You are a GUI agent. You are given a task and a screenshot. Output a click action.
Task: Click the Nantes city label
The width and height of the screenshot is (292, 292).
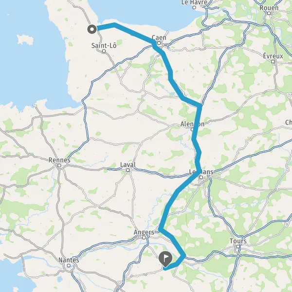[x=69, y=260]
